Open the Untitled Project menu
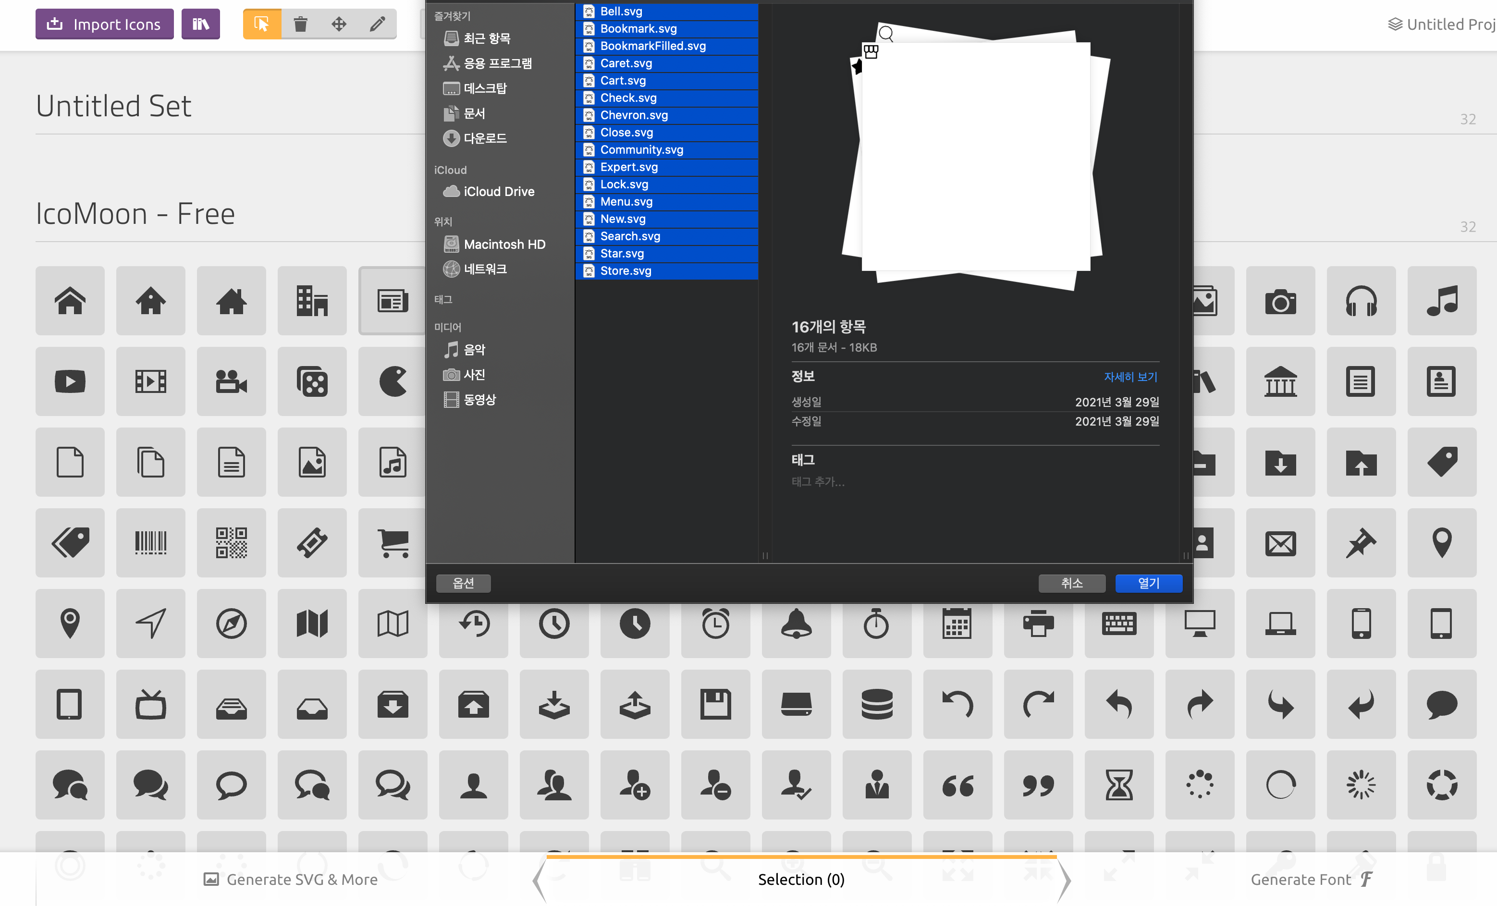 point(1442,24)
